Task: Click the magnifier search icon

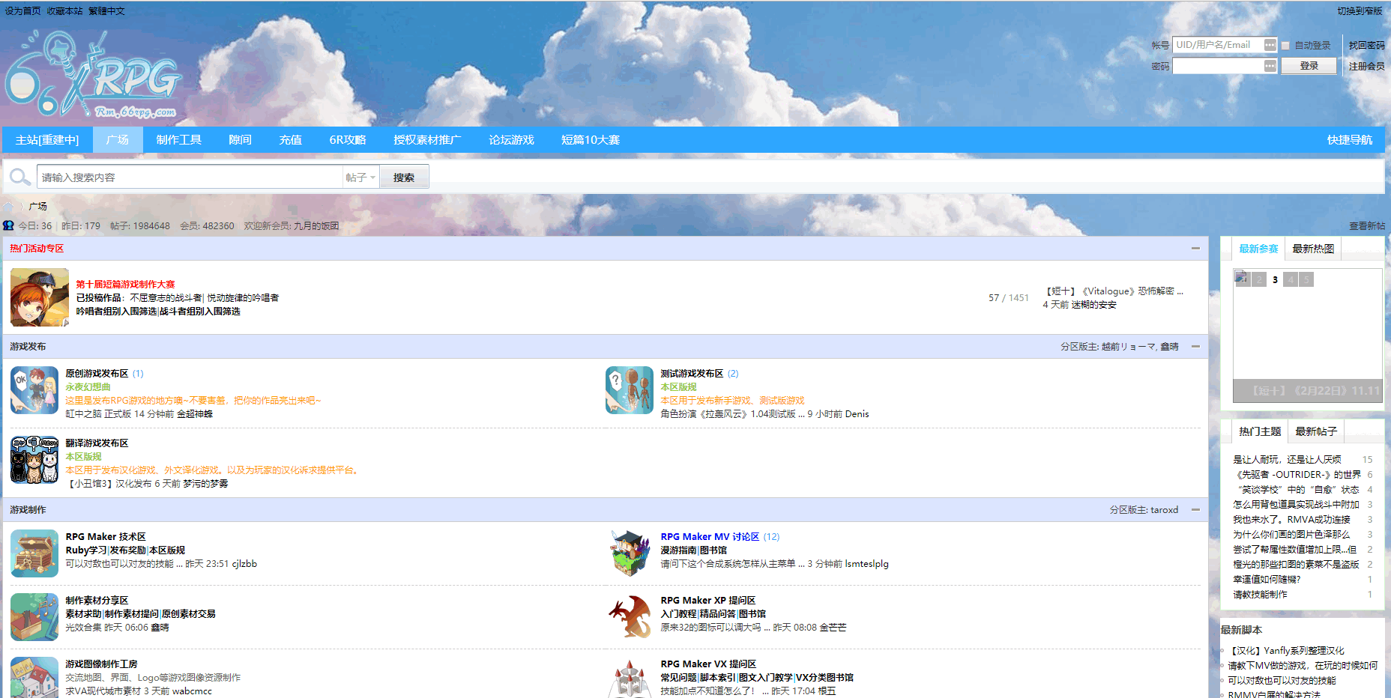Action: click(x=19, y=177)
